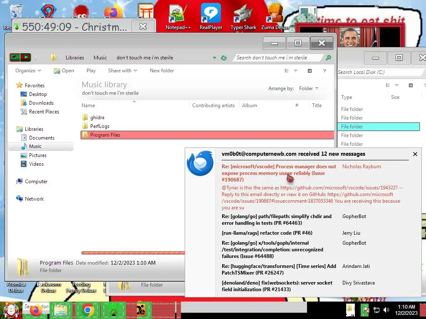The image size is (426, 319).
Task: Launch Zuma Deluxe desktop shortcut
Action: click(275, 16)
